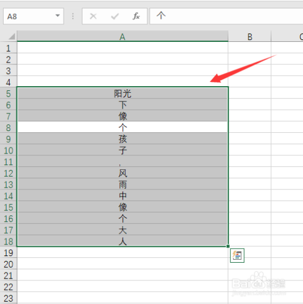Click the formula bar expand dots handle
303x304 pixels.
point(73,16)
